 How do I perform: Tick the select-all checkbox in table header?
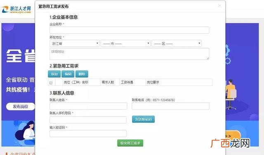point(51,83)
